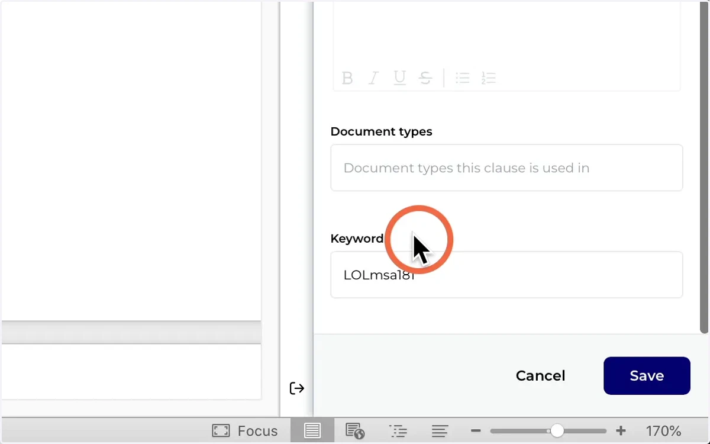Collapse the side panel with arrow icon
Image resolution: width=710 pixels, height=444 pixels.
point(297,388)
